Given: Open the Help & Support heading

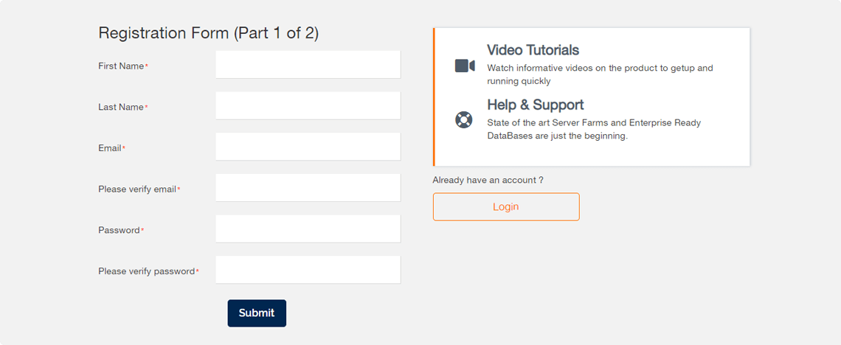Looking at the screenshot, I should point(536,105).
